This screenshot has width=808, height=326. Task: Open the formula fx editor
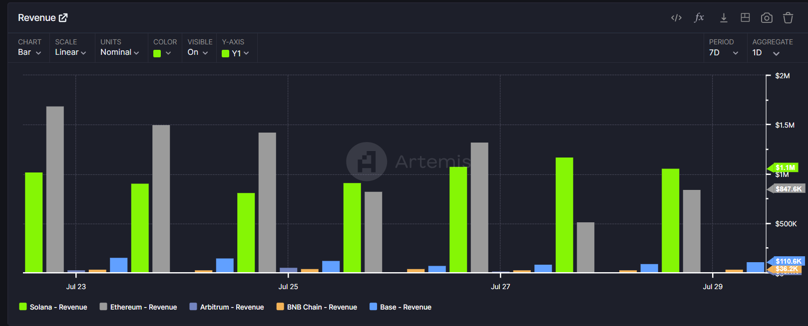tap(699, 18)
